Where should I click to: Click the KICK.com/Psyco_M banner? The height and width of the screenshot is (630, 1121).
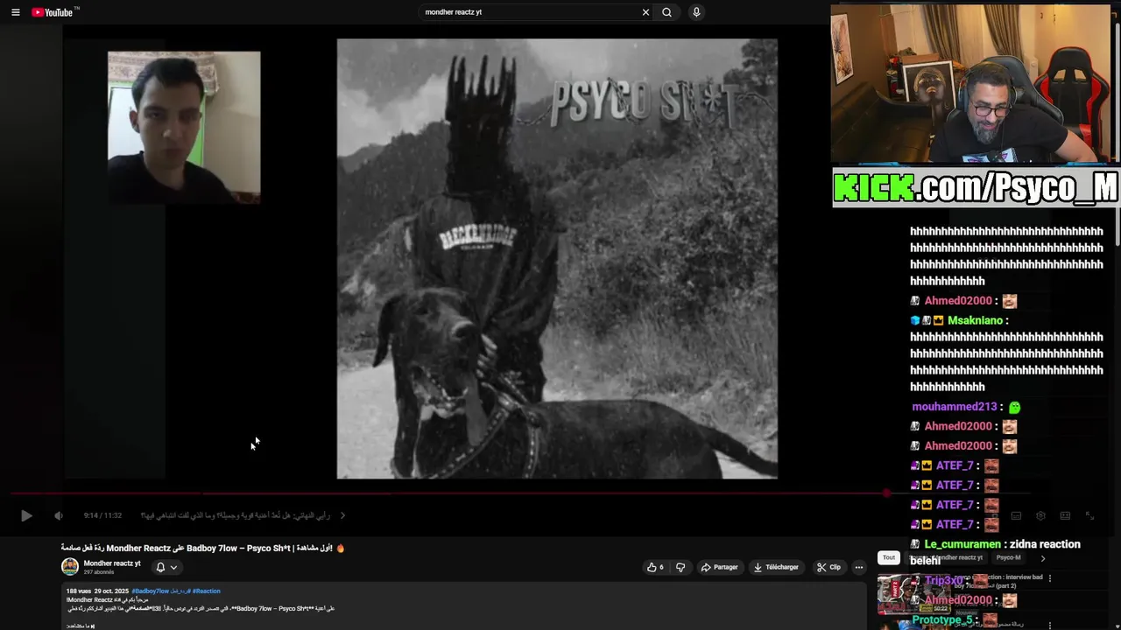pyautogui.click(x=975, y=188)
